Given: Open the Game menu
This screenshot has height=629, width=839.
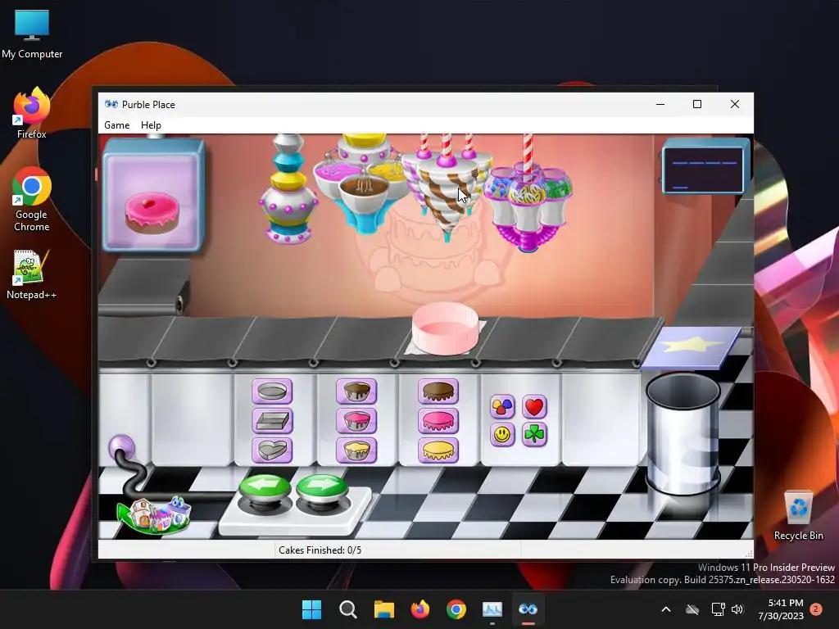Looking at the screenshot, I should (x=116, y=125).
